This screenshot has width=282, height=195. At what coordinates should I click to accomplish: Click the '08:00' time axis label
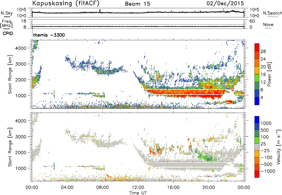pyautogui.click(x=103, y=188)
